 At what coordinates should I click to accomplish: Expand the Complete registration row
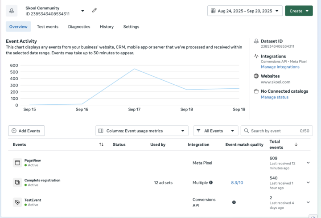coord(308,182)
